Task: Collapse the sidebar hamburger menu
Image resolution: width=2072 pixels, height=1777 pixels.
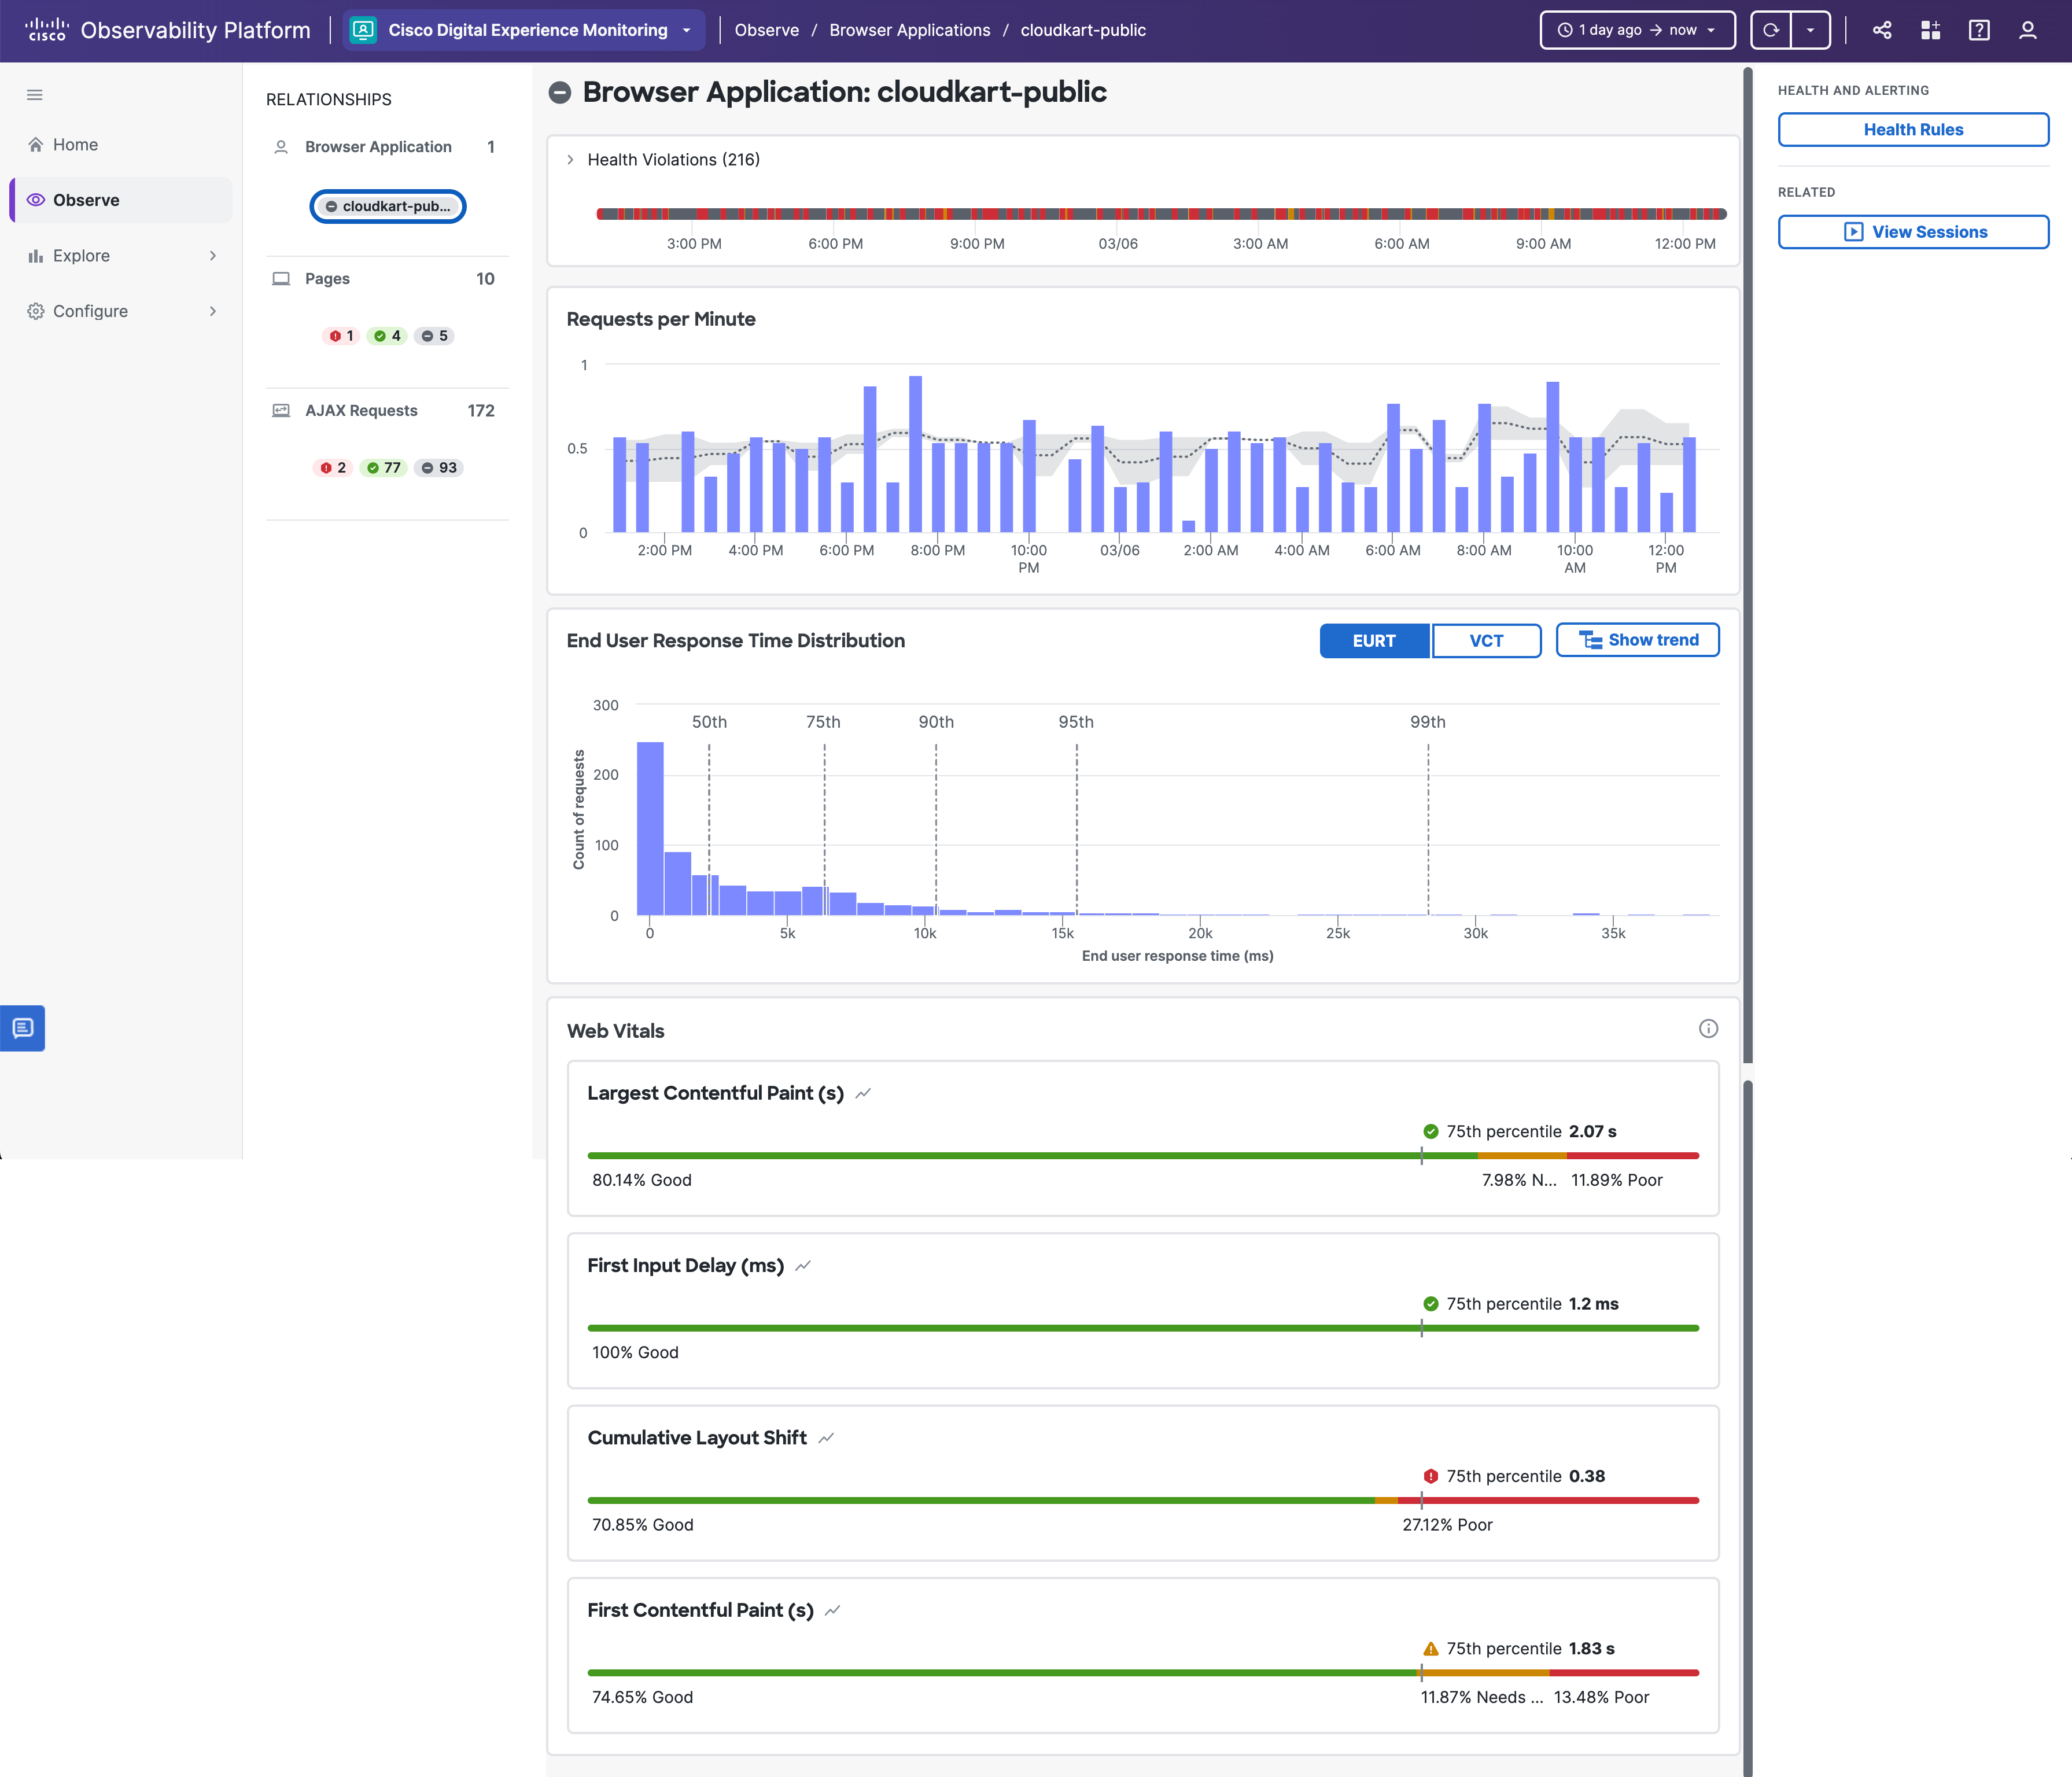Action: click(35, 95)
